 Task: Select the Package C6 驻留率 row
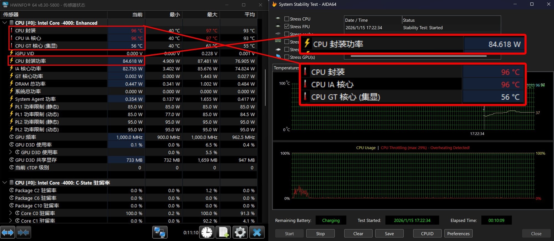[132, 198]
